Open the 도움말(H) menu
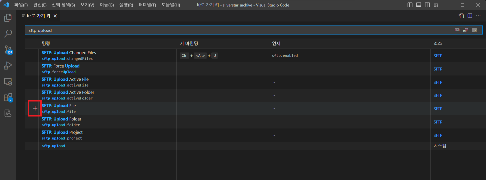 171,5
